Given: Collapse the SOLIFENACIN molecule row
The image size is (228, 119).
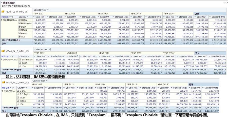Looking at the screenshot, I should click(x=2, y=20).
